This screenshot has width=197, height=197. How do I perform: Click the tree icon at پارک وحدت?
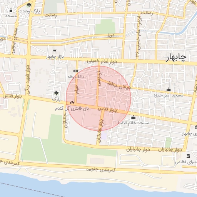(x=29, y=5)
